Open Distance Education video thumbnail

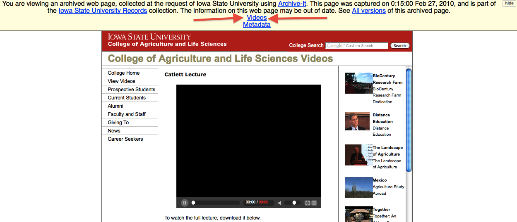pos(357,121)
